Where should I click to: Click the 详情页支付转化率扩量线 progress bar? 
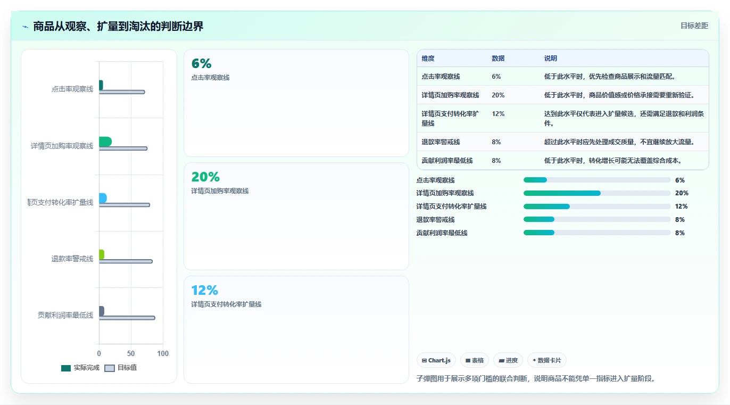pyautogui.click(x=597, y=206)
